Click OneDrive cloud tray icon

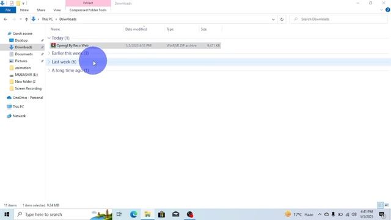(326, 215)
